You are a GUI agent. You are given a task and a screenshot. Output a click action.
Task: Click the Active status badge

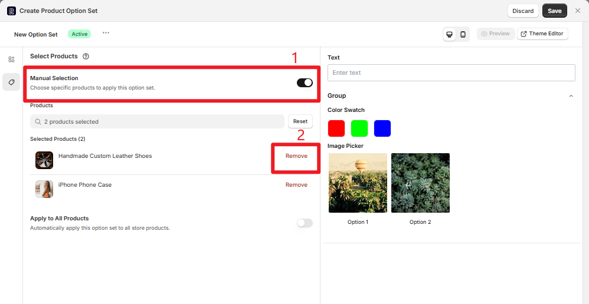(80, 34)
